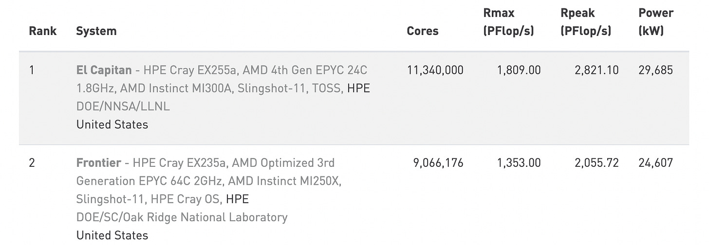Click the Rmax (PFlop/s) column header
The width and height of the screenshot is (709, 245).
pyautogui.click(x=508, y=22)
